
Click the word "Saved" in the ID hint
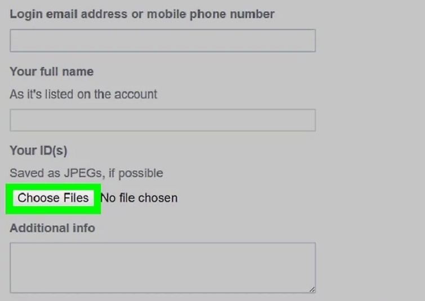point(26,173)
